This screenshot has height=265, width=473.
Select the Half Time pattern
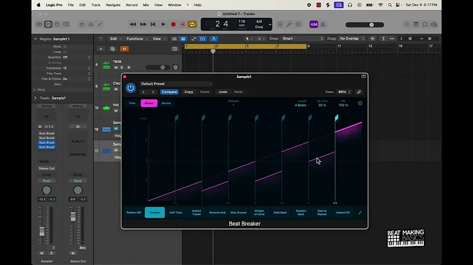pyautogui.click(x=175, y=213)
